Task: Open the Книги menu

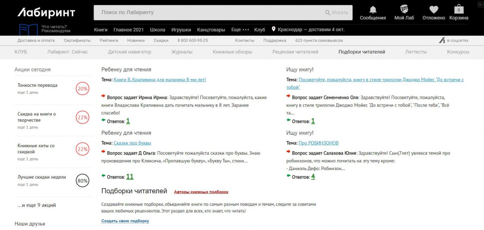Action: point(100,30)
